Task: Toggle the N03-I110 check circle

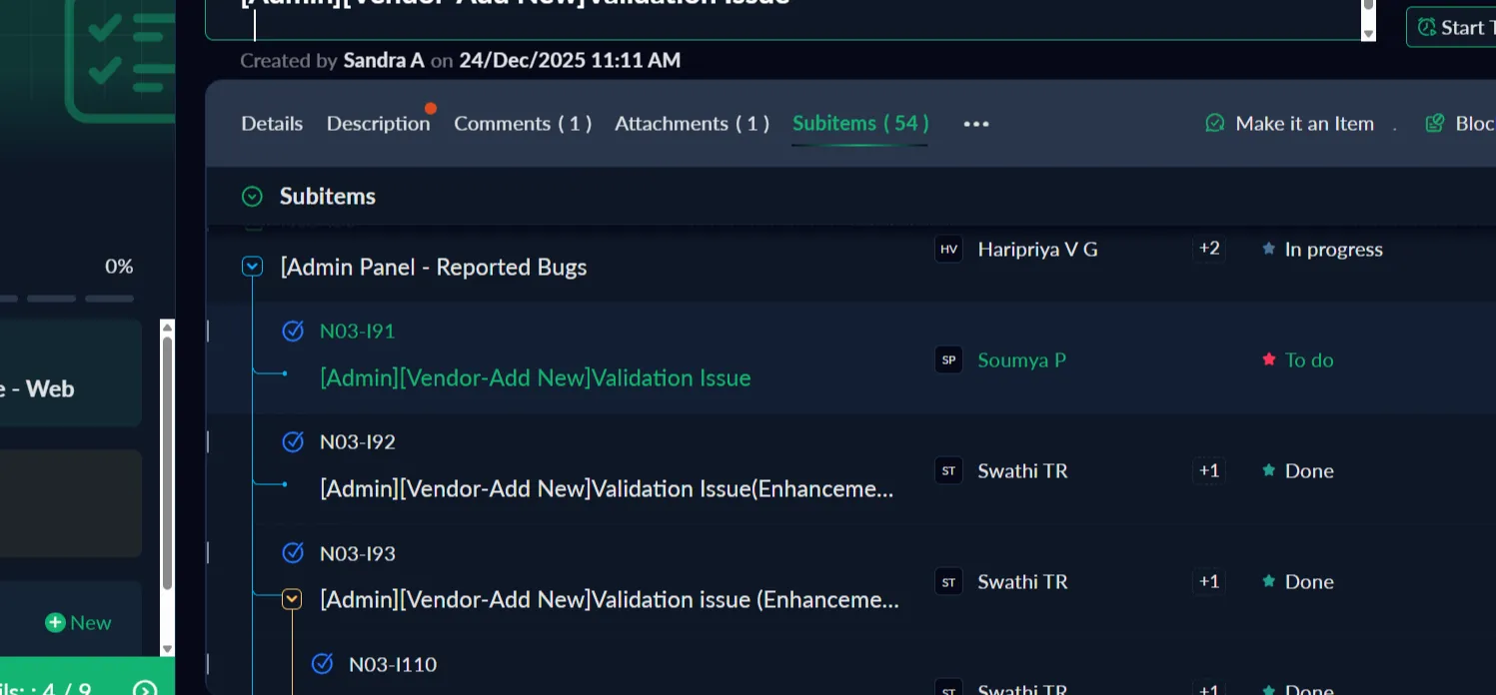Action: point(322,664)
